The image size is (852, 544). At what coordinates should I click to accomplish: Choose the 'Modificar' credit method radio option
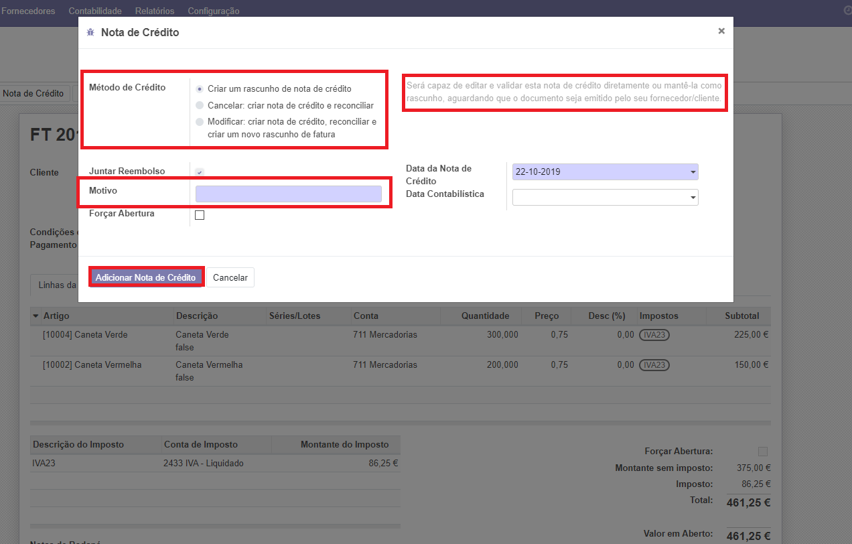pyautogui.click(x=200, y=122)
